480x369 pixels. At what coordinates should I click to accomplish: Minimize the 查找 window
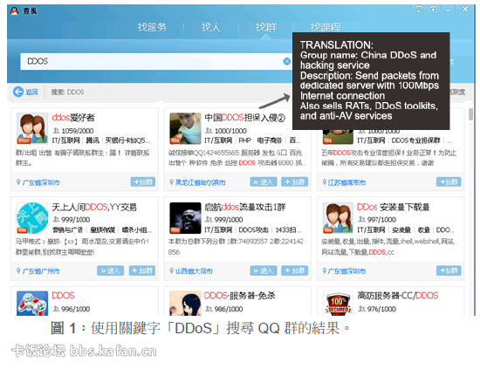pyautogui.click(x=448, y=10)
